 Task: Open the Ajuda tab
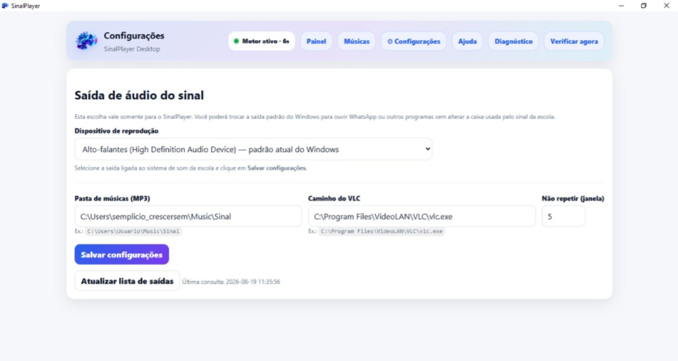[x=468, y=41]
